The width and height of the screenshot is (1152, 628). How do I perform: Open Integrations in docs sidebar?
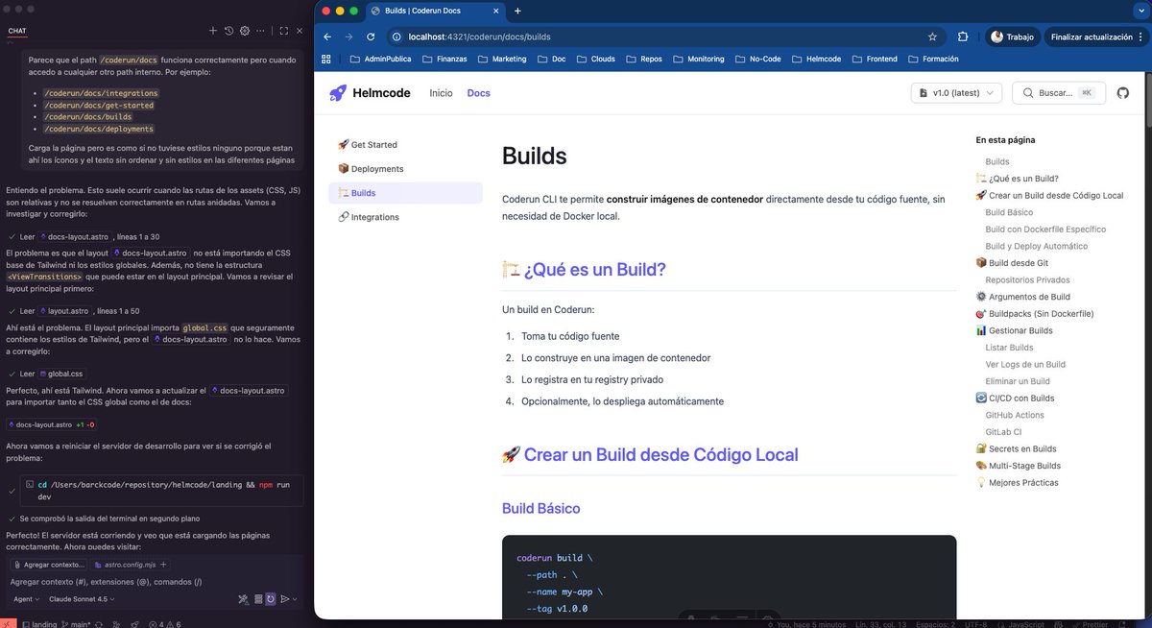point(405,217)
